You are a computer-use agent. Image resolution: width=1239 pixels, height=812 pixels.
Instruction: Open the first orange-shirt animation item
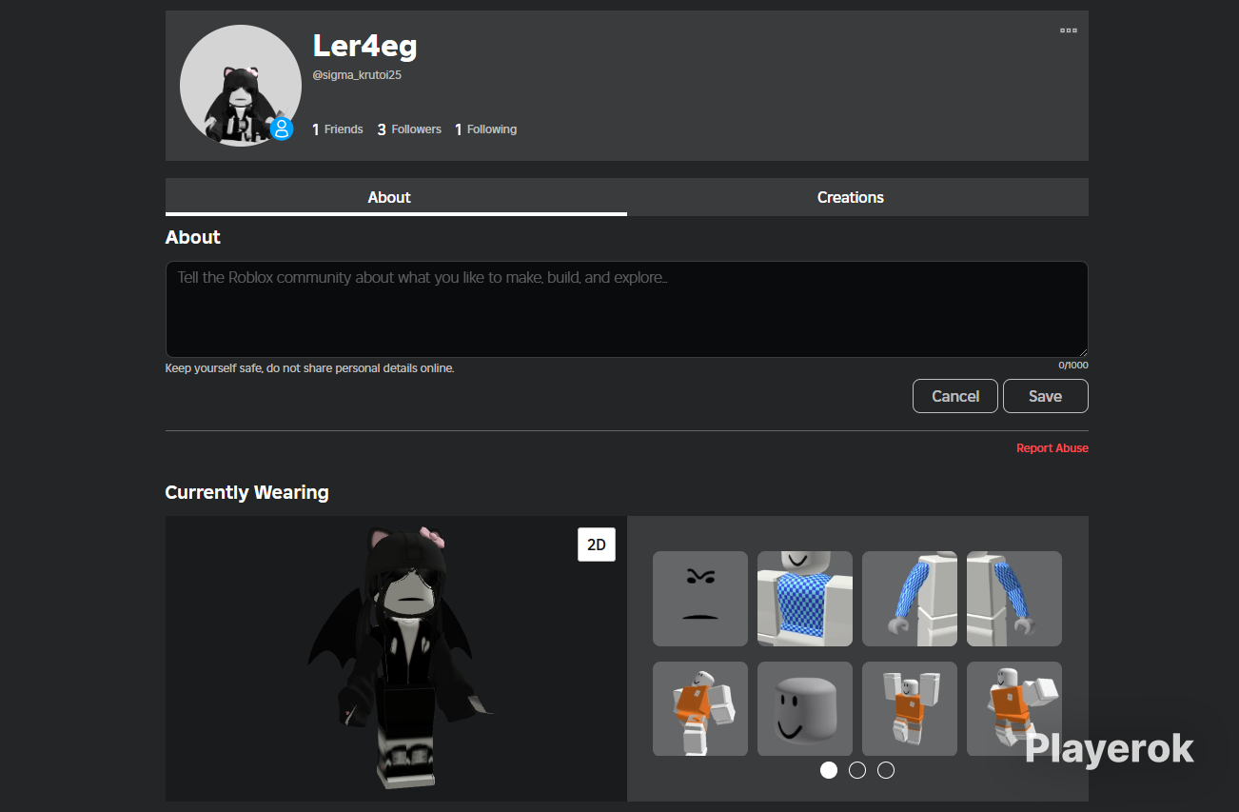[700, 709]
